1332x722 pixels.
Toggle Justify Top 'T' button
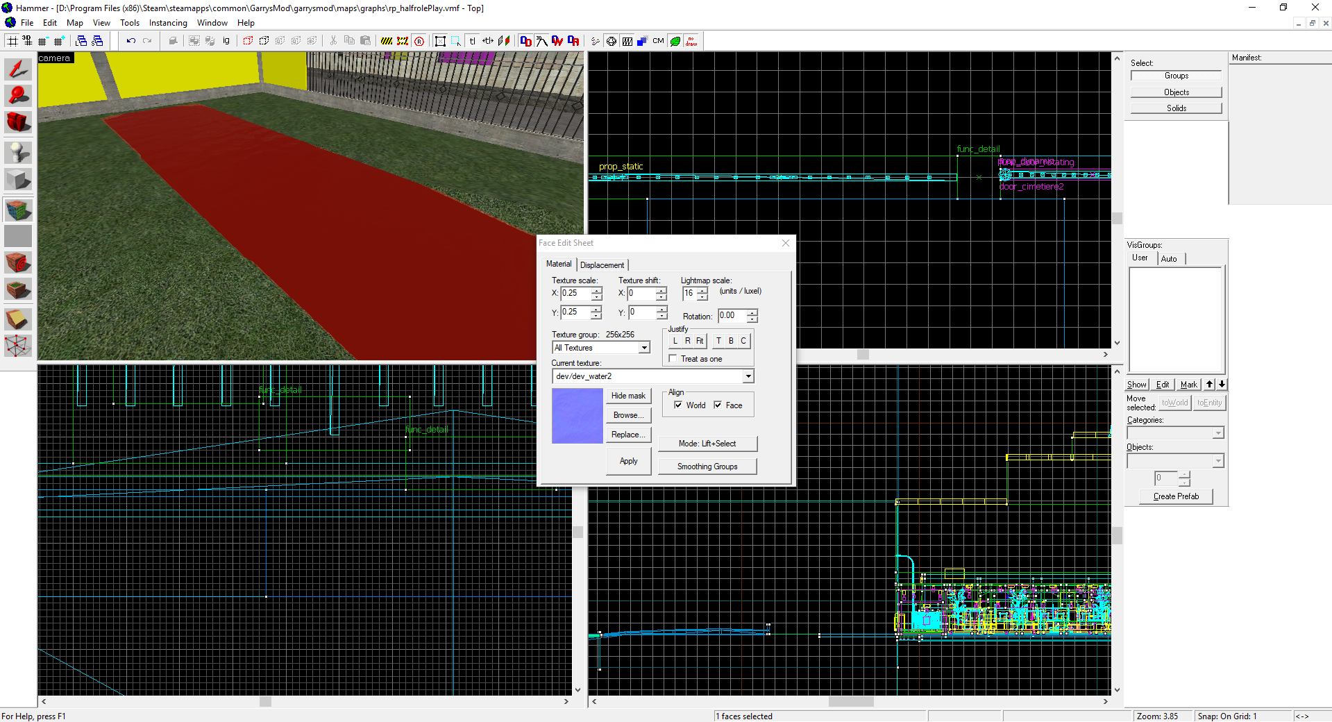coord(719,341)
